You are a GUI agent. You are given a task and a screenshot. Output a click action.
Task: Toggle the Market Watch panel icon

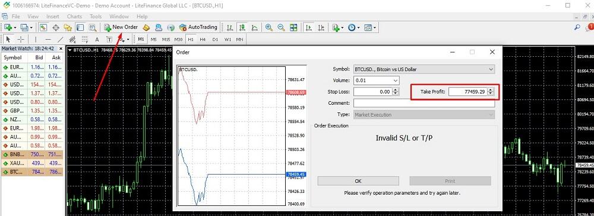click(43, 27)
